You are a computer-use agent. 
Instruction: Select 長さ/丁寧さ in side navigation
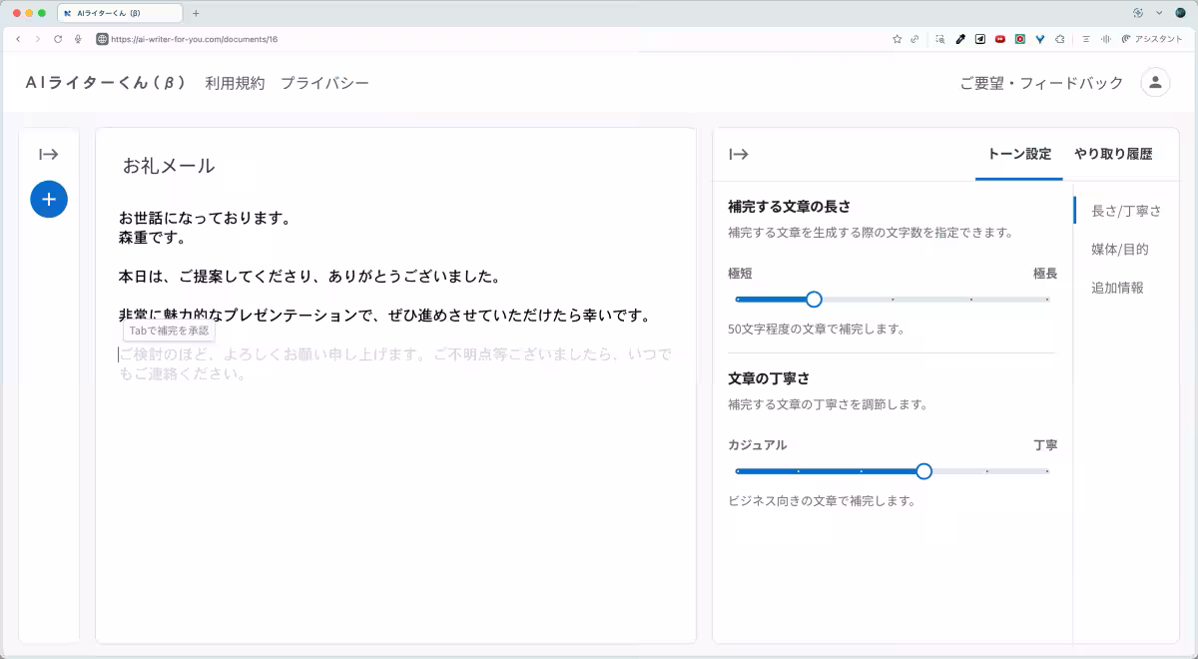[1125, 211]
